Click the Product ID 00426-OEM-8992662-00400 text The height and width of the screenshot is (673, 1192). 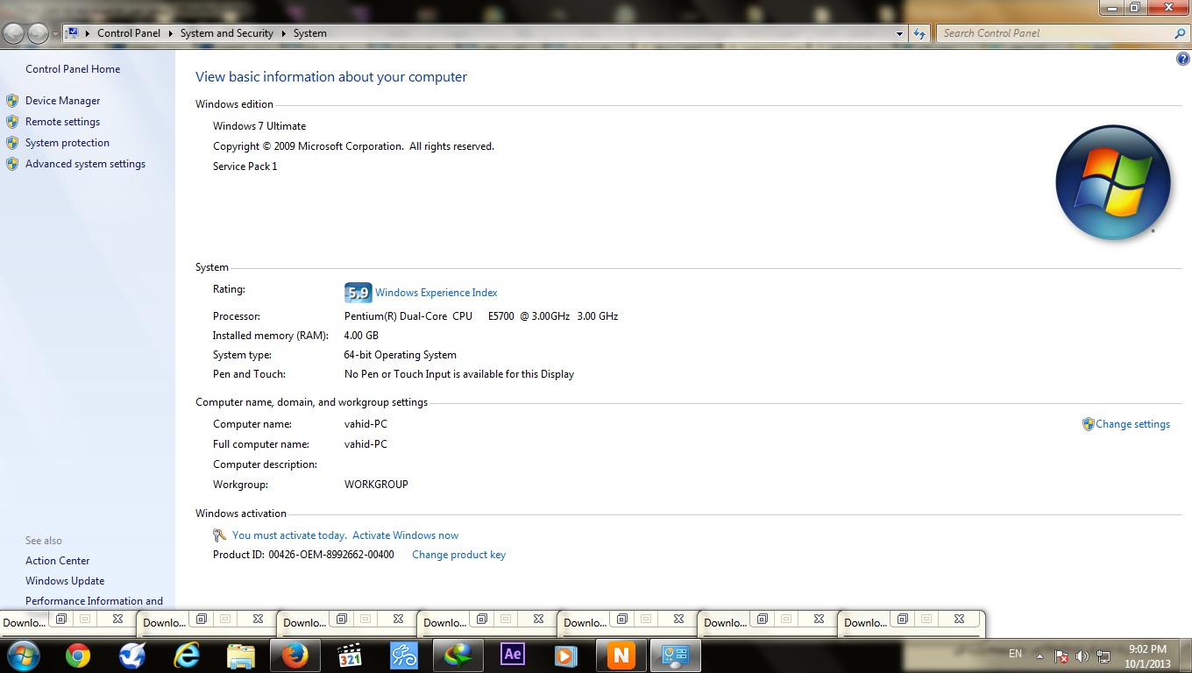click(303, 555)
